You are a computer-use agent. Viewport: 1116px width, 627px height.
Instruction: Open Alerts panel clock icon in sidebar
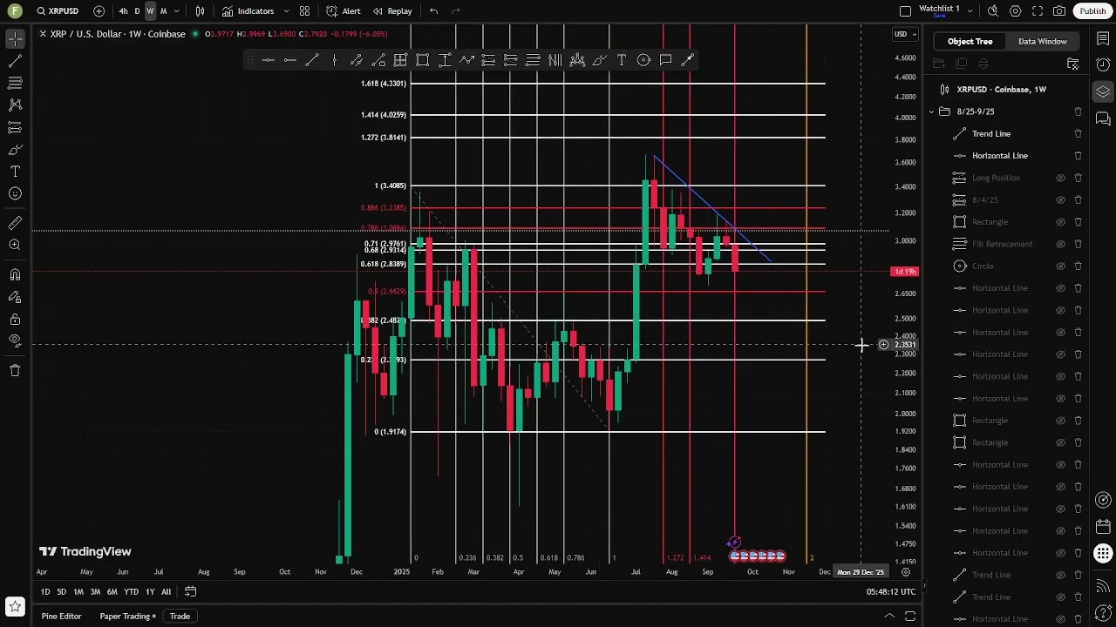pyautogui.click(x=1103, y=65)
